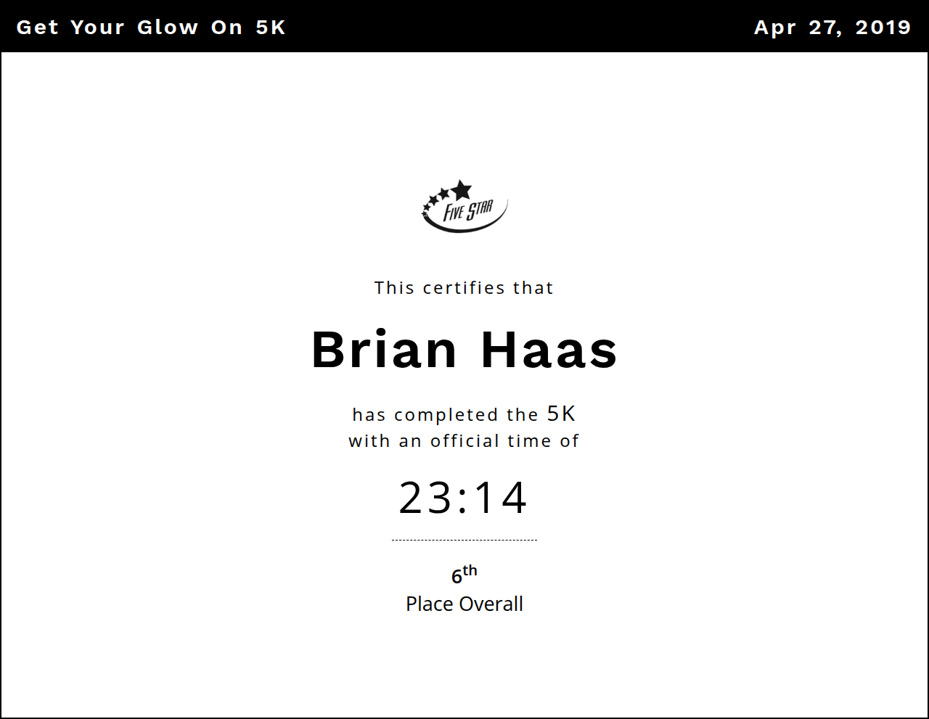Image resolution: width=929 pixels, height=719 pixels.
Task: Click the "Place Overall" label
Action: point(464,604)
